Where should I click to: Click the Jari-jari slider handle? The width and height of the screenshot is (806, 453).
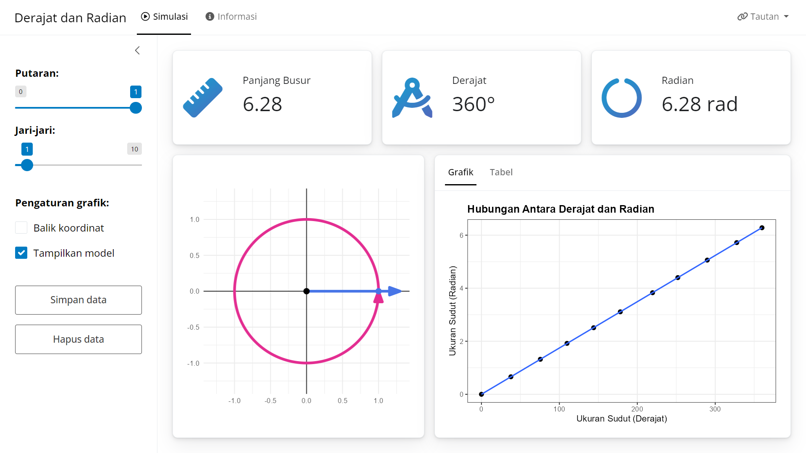[27, 165]
